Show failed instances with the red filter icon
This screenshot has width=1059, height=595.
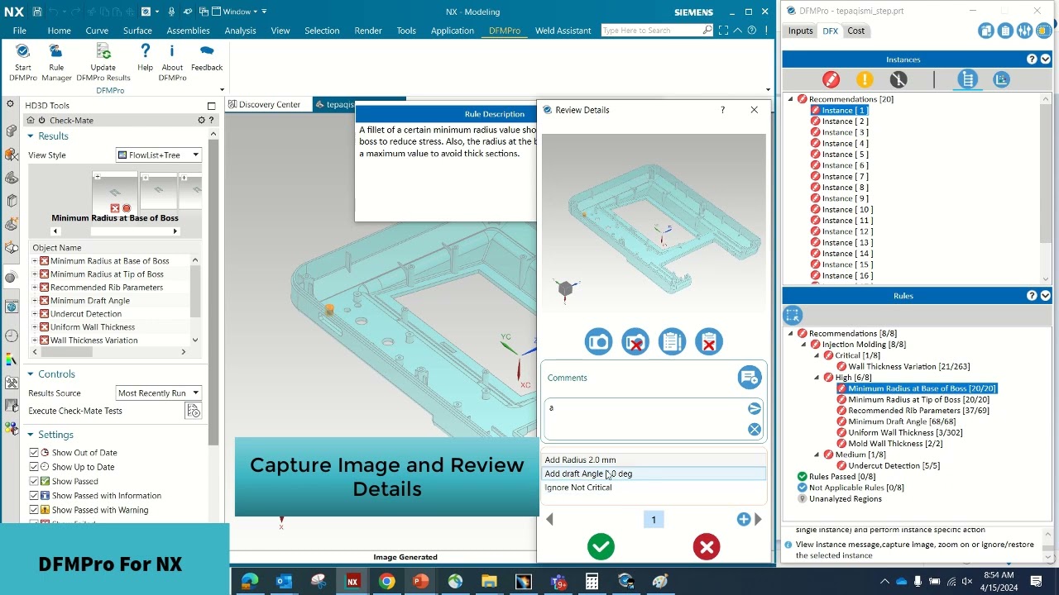point(831,79)
